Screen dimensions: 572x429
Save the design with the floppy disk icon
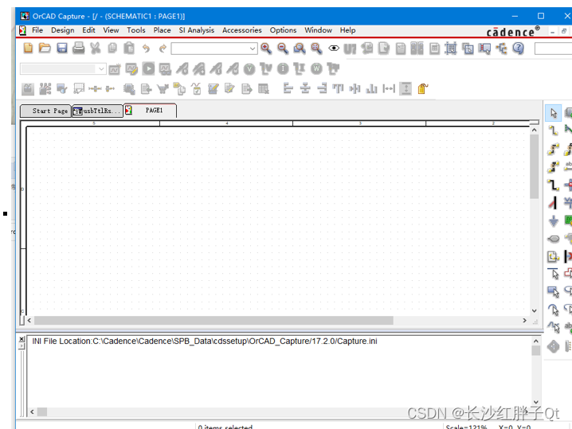pos(62,48)
